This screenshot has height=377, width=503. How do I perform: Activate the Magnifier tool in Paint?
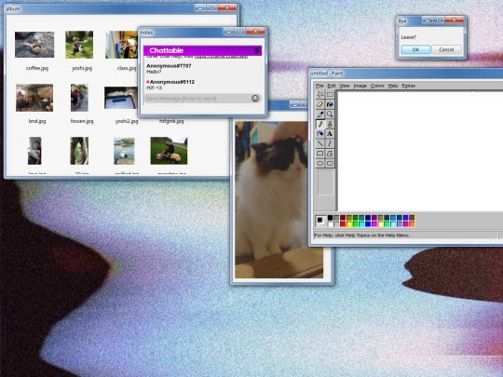coord(330,114)
